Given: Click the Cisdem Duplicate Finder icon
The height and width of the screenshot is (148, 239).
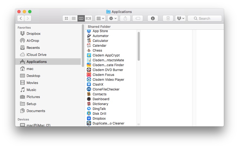Looking at the screenshot, I should point(89,65).
